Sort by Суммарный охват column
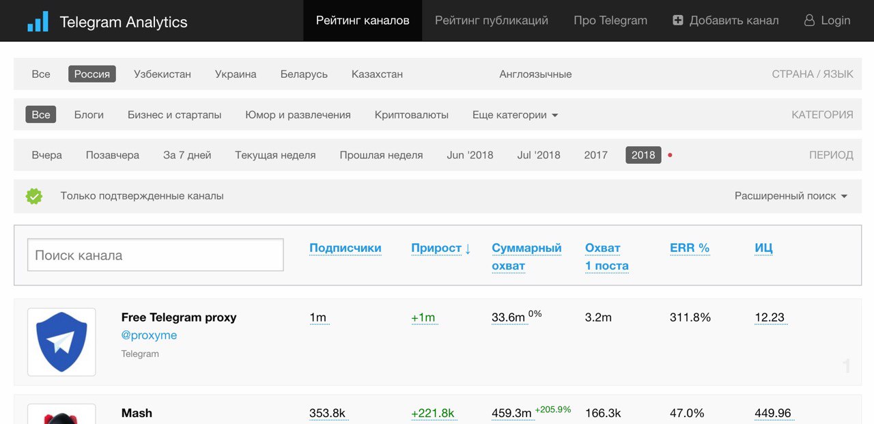The image size is (874, 424). click(x=526, y=257)
